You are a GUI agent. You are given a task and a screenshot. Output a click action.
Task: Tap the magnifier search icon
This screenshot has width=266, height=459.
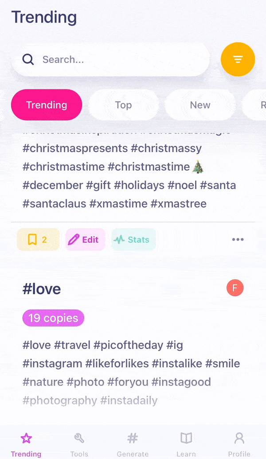coord(28,59)
